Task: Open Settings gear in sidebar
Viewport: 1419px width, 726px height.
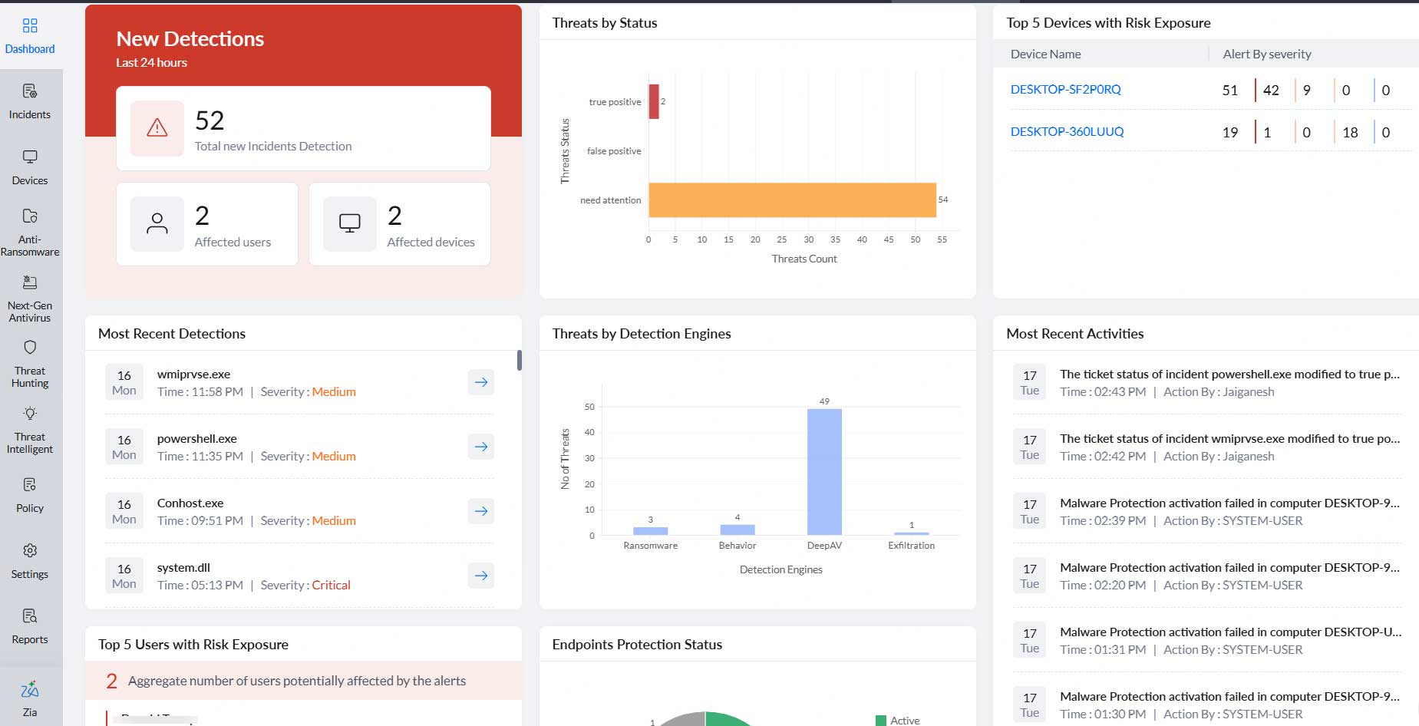Action: (30, 551)
